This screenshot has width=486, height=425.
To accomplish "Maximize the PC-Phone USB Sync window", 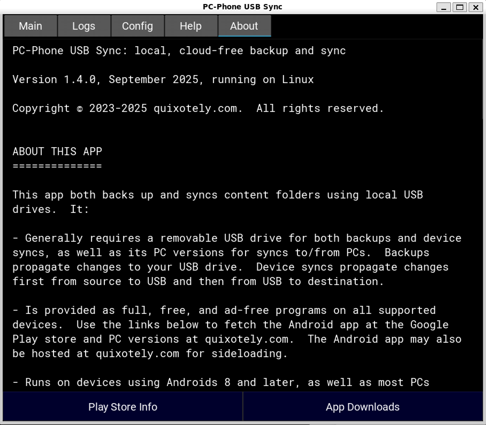I will (x=460, y=7).
